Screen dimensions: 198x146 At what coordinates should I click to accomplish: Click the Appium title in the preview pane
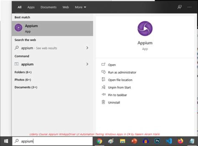[145, 43]
